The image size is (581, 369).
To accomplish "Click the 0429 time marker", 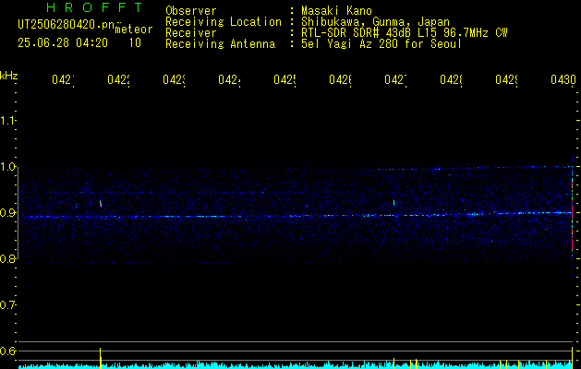I will [x=506, y=80].
